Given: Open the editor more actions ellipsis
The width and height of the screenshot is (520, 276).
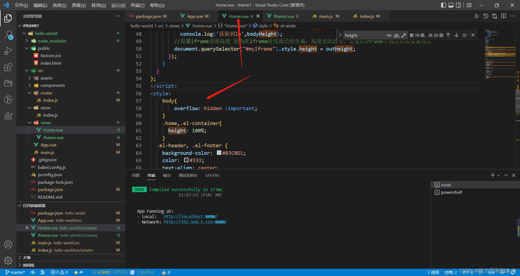Looking at the screenshot, I should coord(512,16).
